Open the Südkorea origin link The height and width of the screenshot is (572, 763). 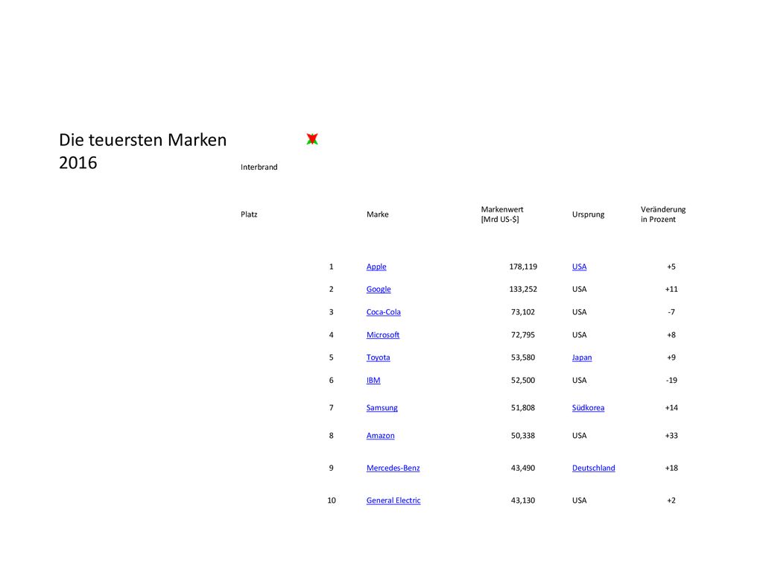[589, 407]
